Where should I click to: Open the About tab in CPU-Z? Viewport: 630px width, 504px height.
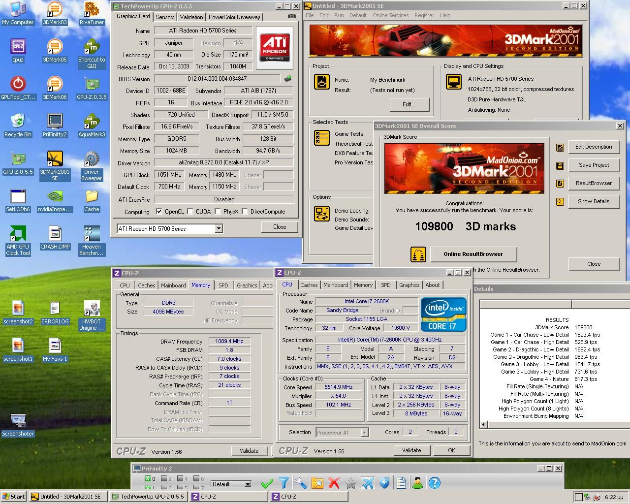433,285
